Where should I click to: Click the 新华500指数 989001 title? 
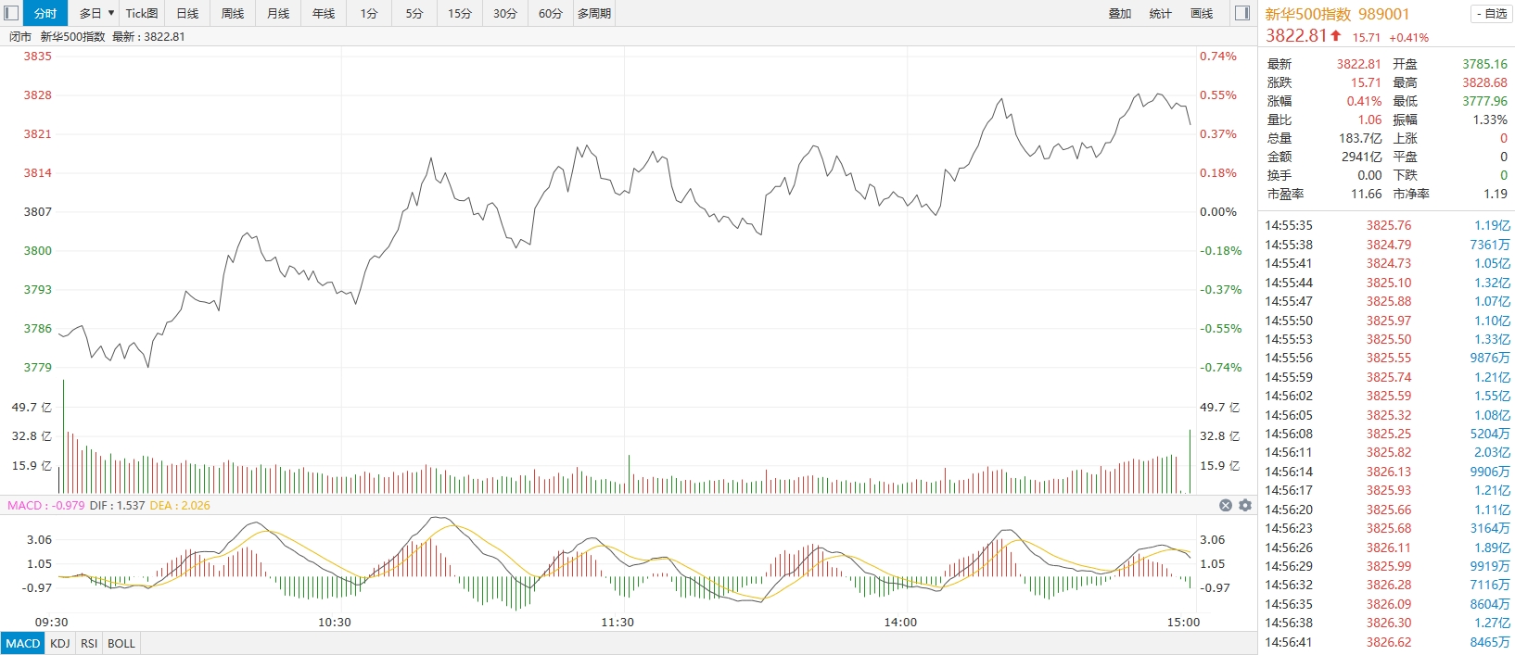1337,14
